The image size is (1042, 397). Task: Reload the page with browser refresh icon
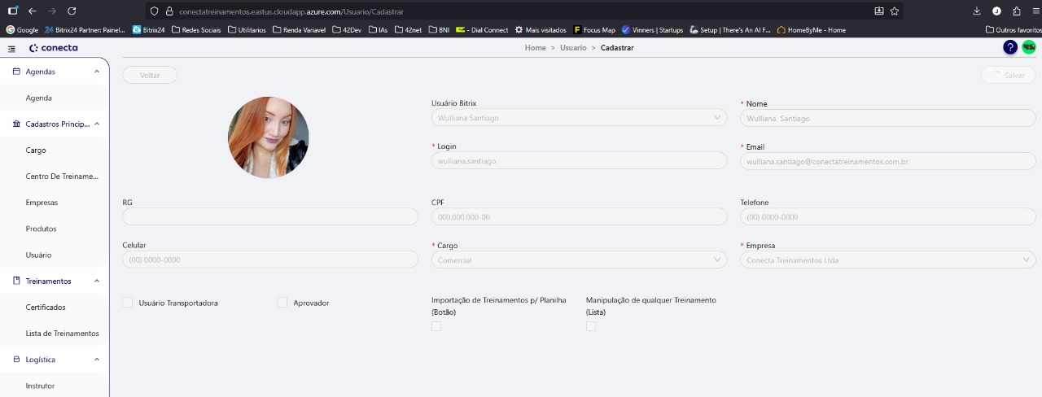pyautogui.click(x=72, y=11)
